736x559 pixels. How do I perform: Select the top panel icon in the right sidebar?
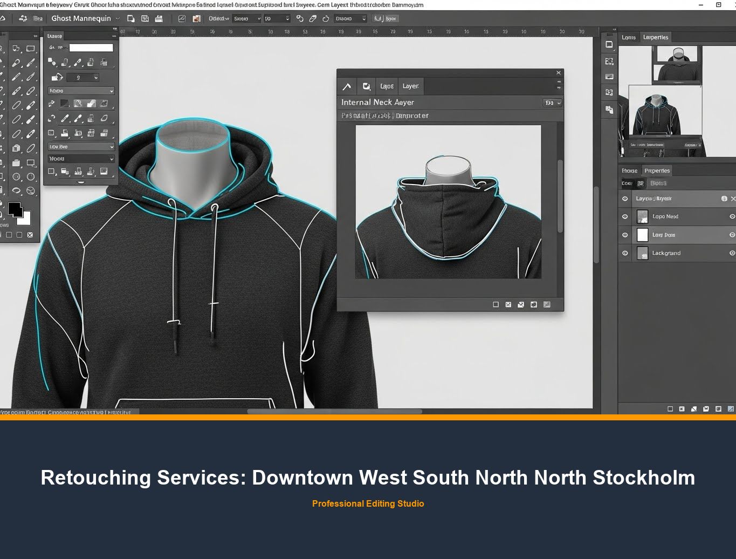609,44
